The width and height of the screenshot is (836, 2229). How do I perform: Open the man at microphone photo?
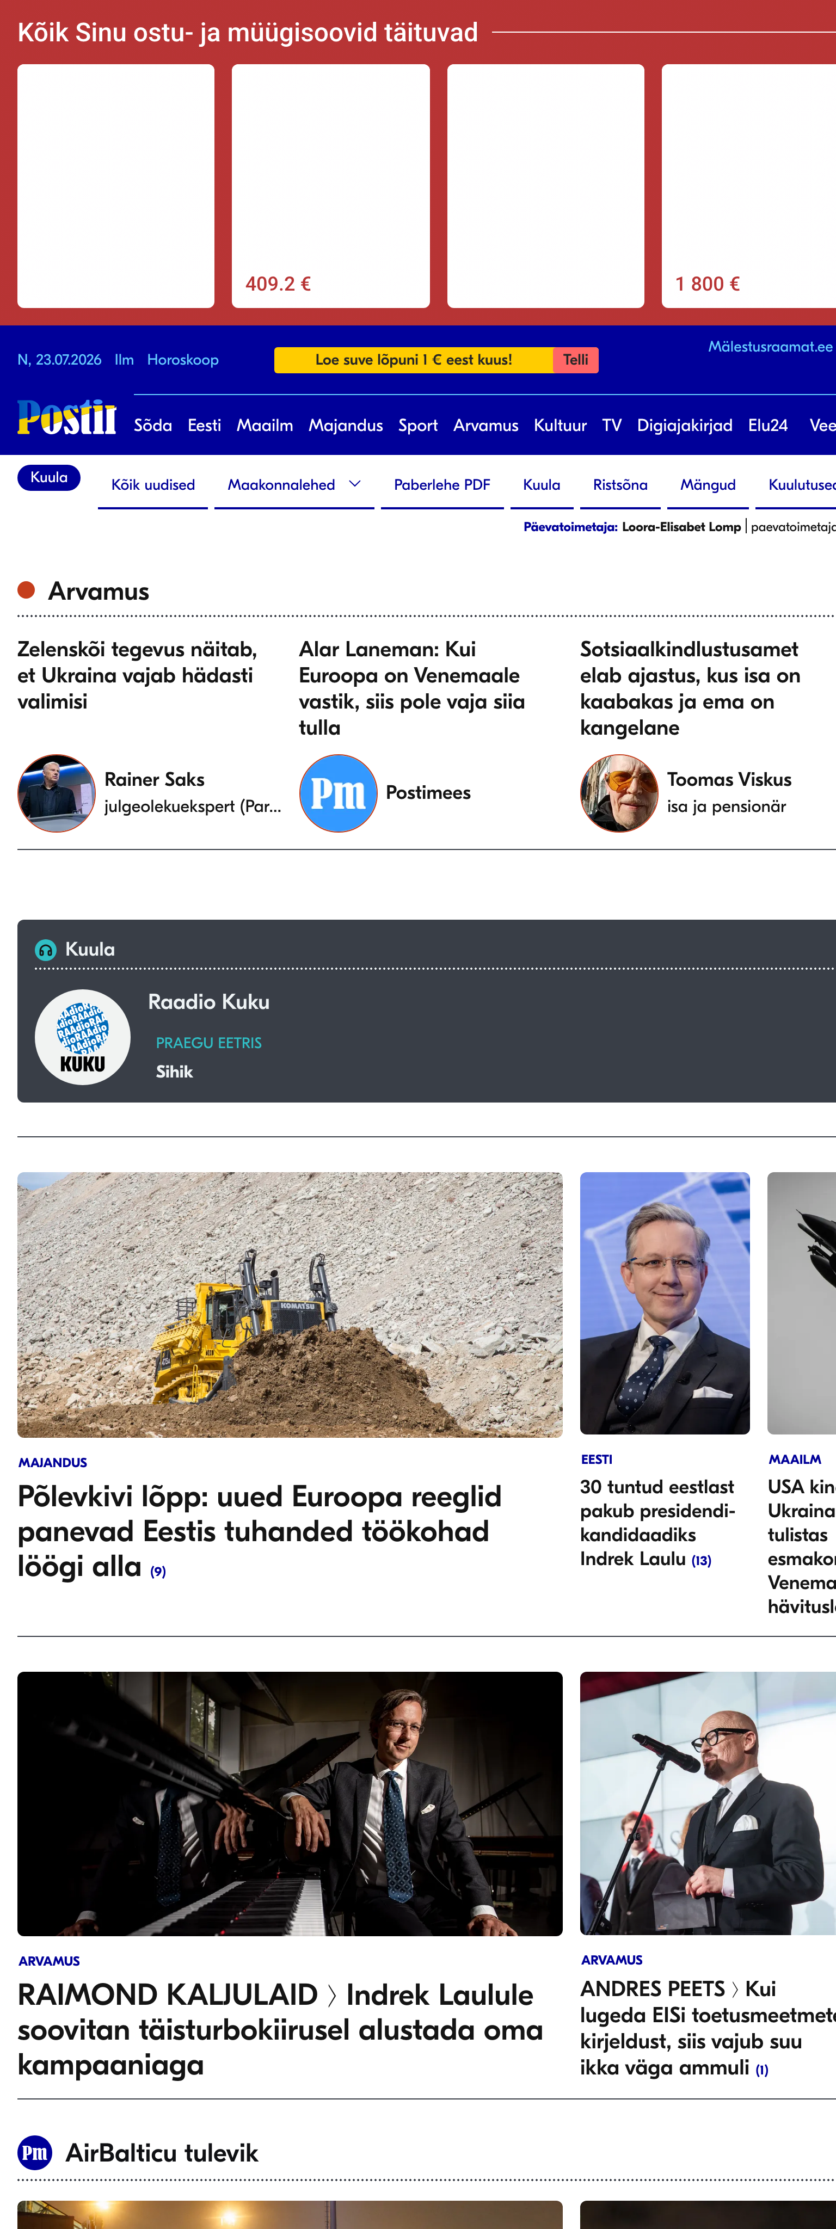(708, 1802)
